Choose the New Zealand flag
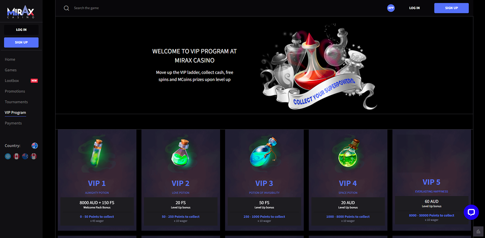The width and height of the screenshot is (485, 238). point(25,156)
